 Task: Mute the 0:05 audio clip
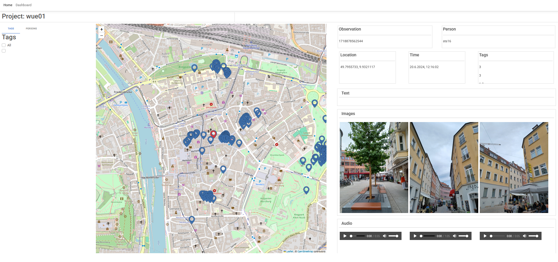pos(524,236)
